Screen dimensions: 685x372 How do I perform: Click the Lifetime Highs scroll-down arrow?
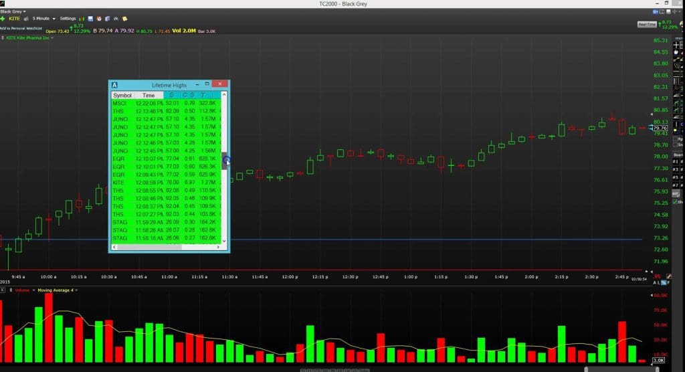[x=224, y=241]
